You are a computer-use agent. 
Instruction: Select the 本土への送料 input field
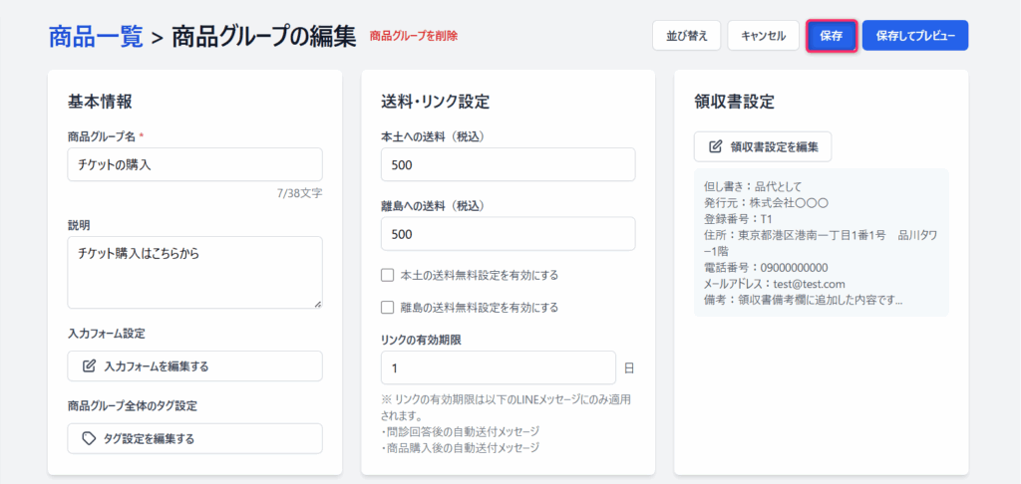[508, 165]
